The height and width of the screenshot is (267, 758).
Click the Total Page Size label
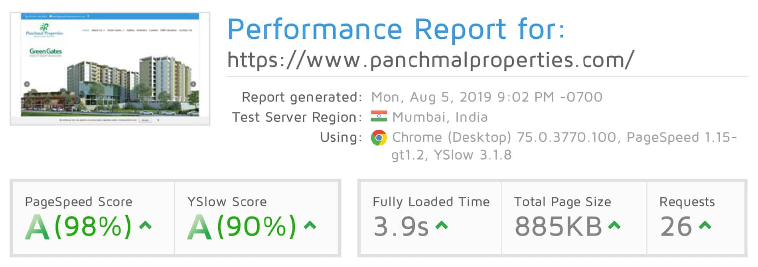pos(563,202)
